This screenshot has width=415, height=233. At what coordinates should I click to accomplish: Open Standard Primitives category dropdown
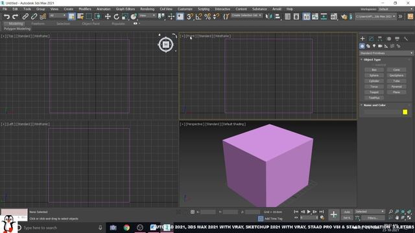click(x=386, y=53)
